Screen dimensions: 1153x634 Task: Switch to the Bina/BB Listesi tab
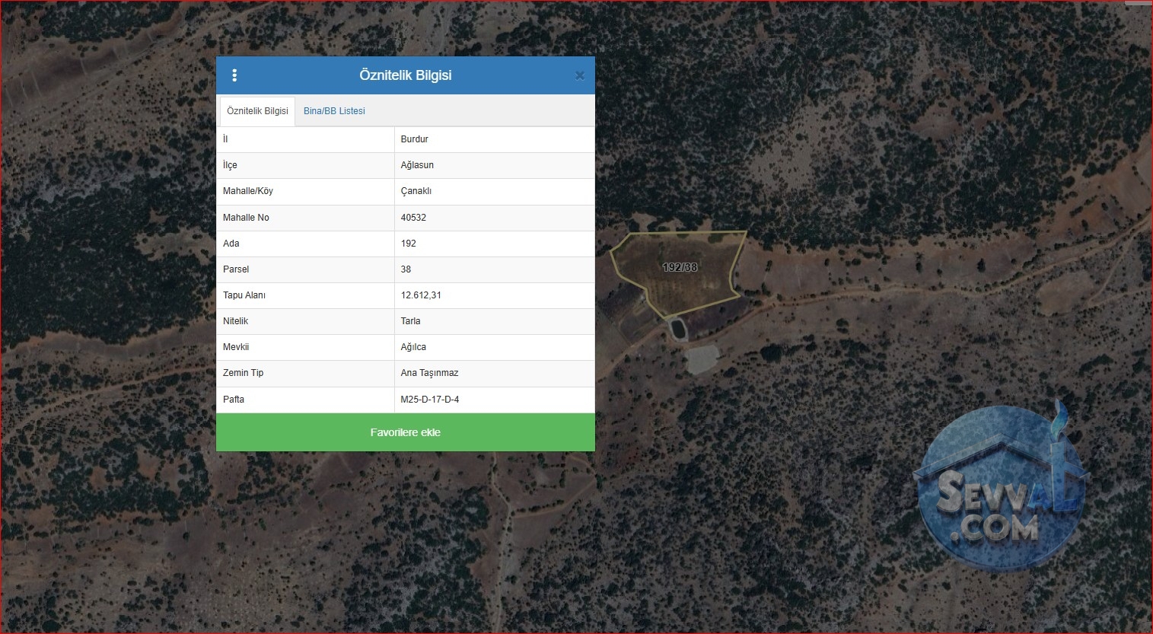tap(334, 111)
